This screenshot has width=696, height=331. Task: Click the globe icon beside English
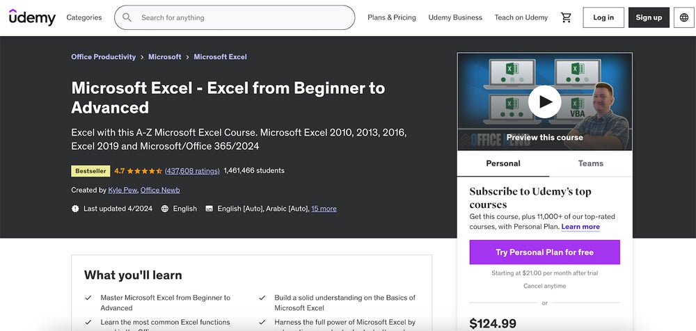pos(165,209)
